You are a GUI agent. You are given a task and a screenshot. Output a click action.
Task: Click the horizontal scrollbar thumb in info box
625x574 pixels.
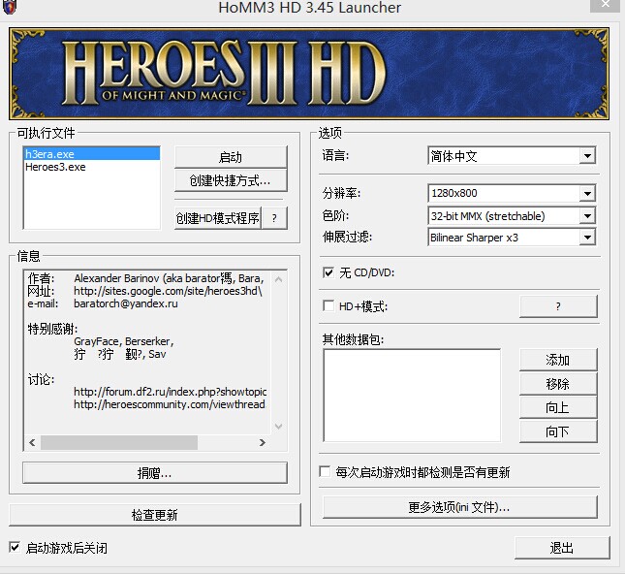[119, 442]
